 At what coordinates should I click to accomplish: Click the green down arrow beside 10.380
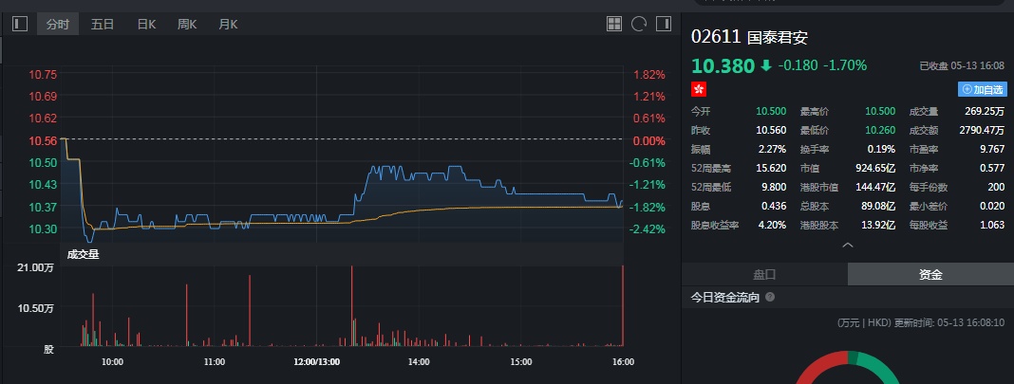pos(765,65)
